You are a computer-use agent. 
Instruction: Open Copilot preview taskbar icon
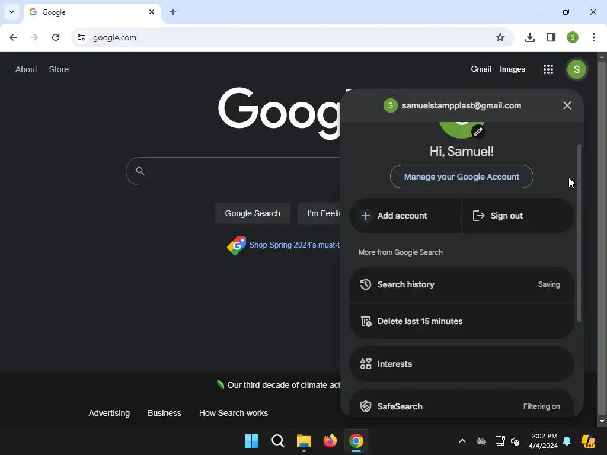(588, 441)
